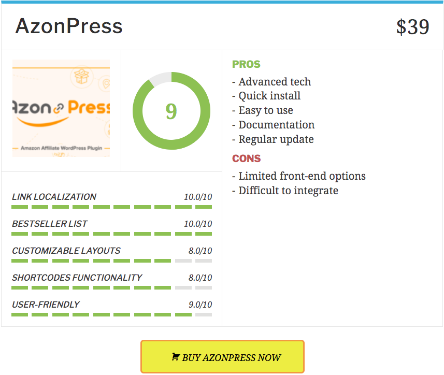Click the Shortcodes Functionality rating bar

(x=112, y=287)
